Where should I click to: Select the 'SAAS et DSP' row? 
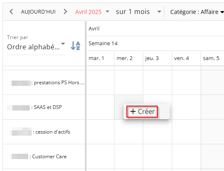point(44,107)
